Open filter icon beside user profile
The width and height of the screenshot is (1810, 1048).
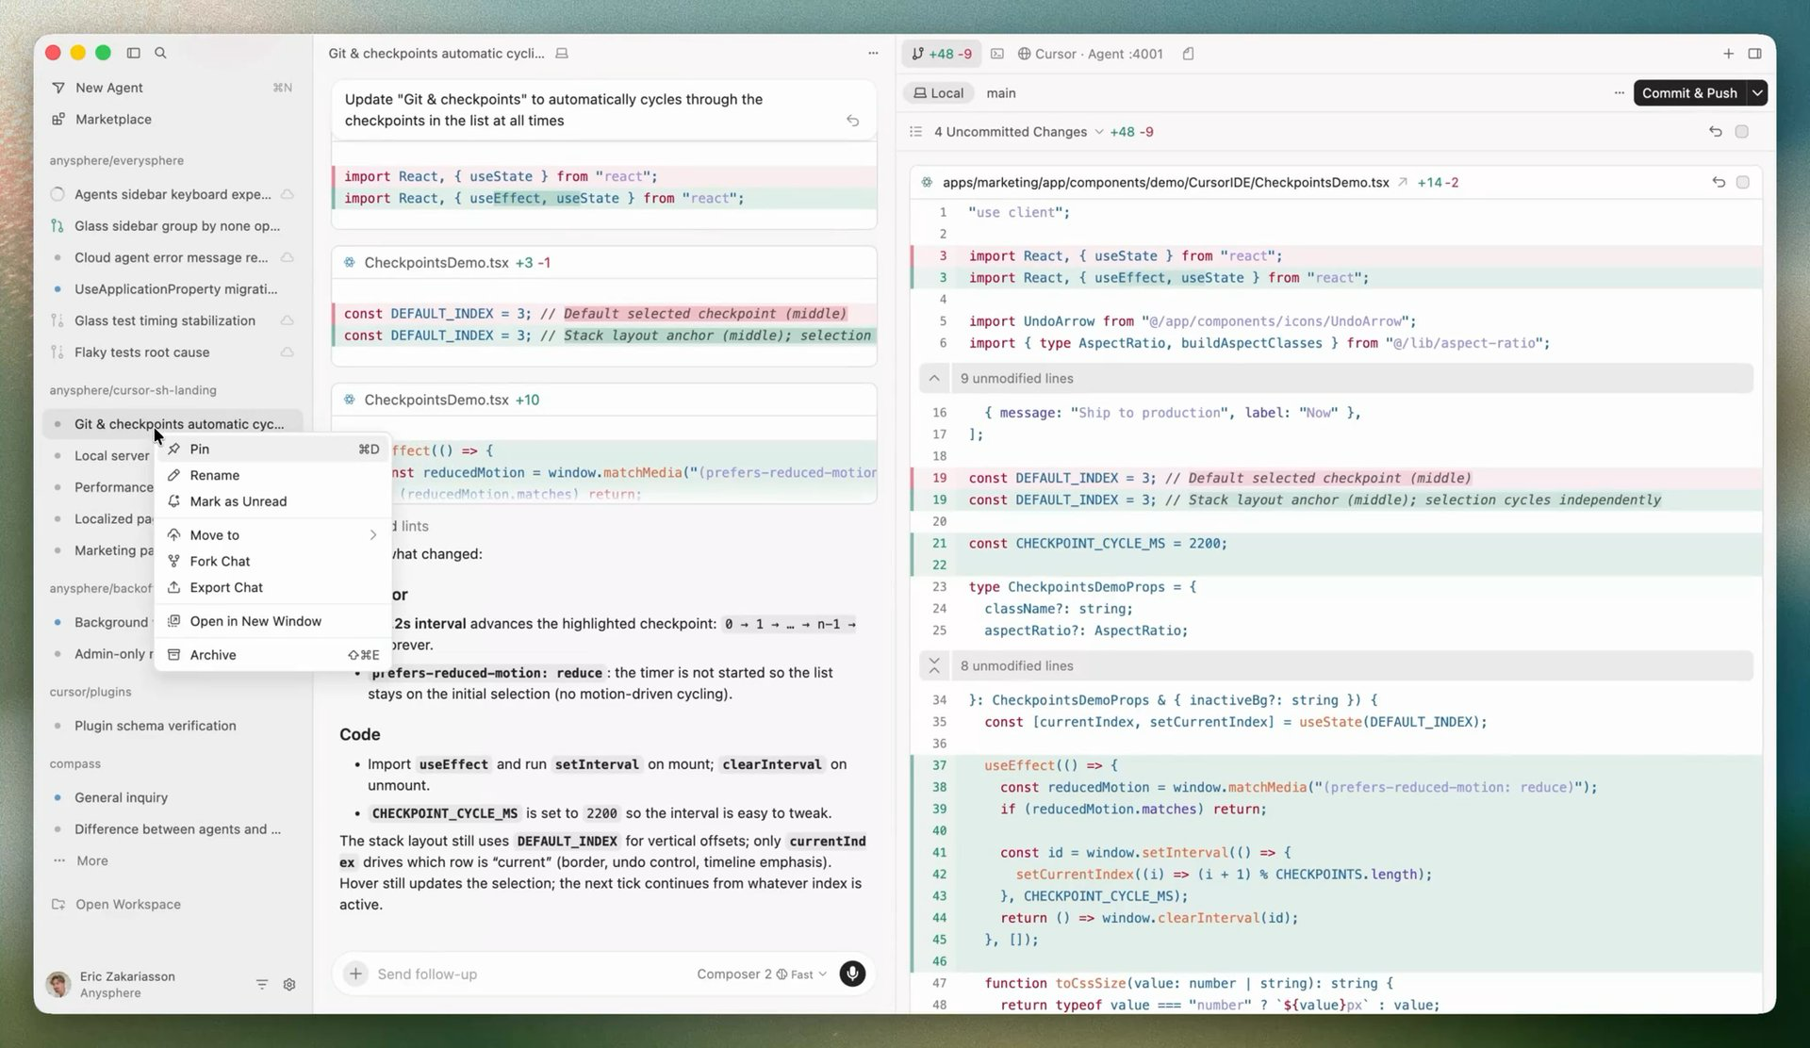coord(262,984)
